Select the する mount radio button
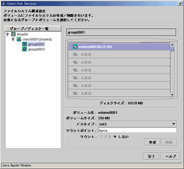Screen dimensions: 184x169 click(x=101, y=136)
